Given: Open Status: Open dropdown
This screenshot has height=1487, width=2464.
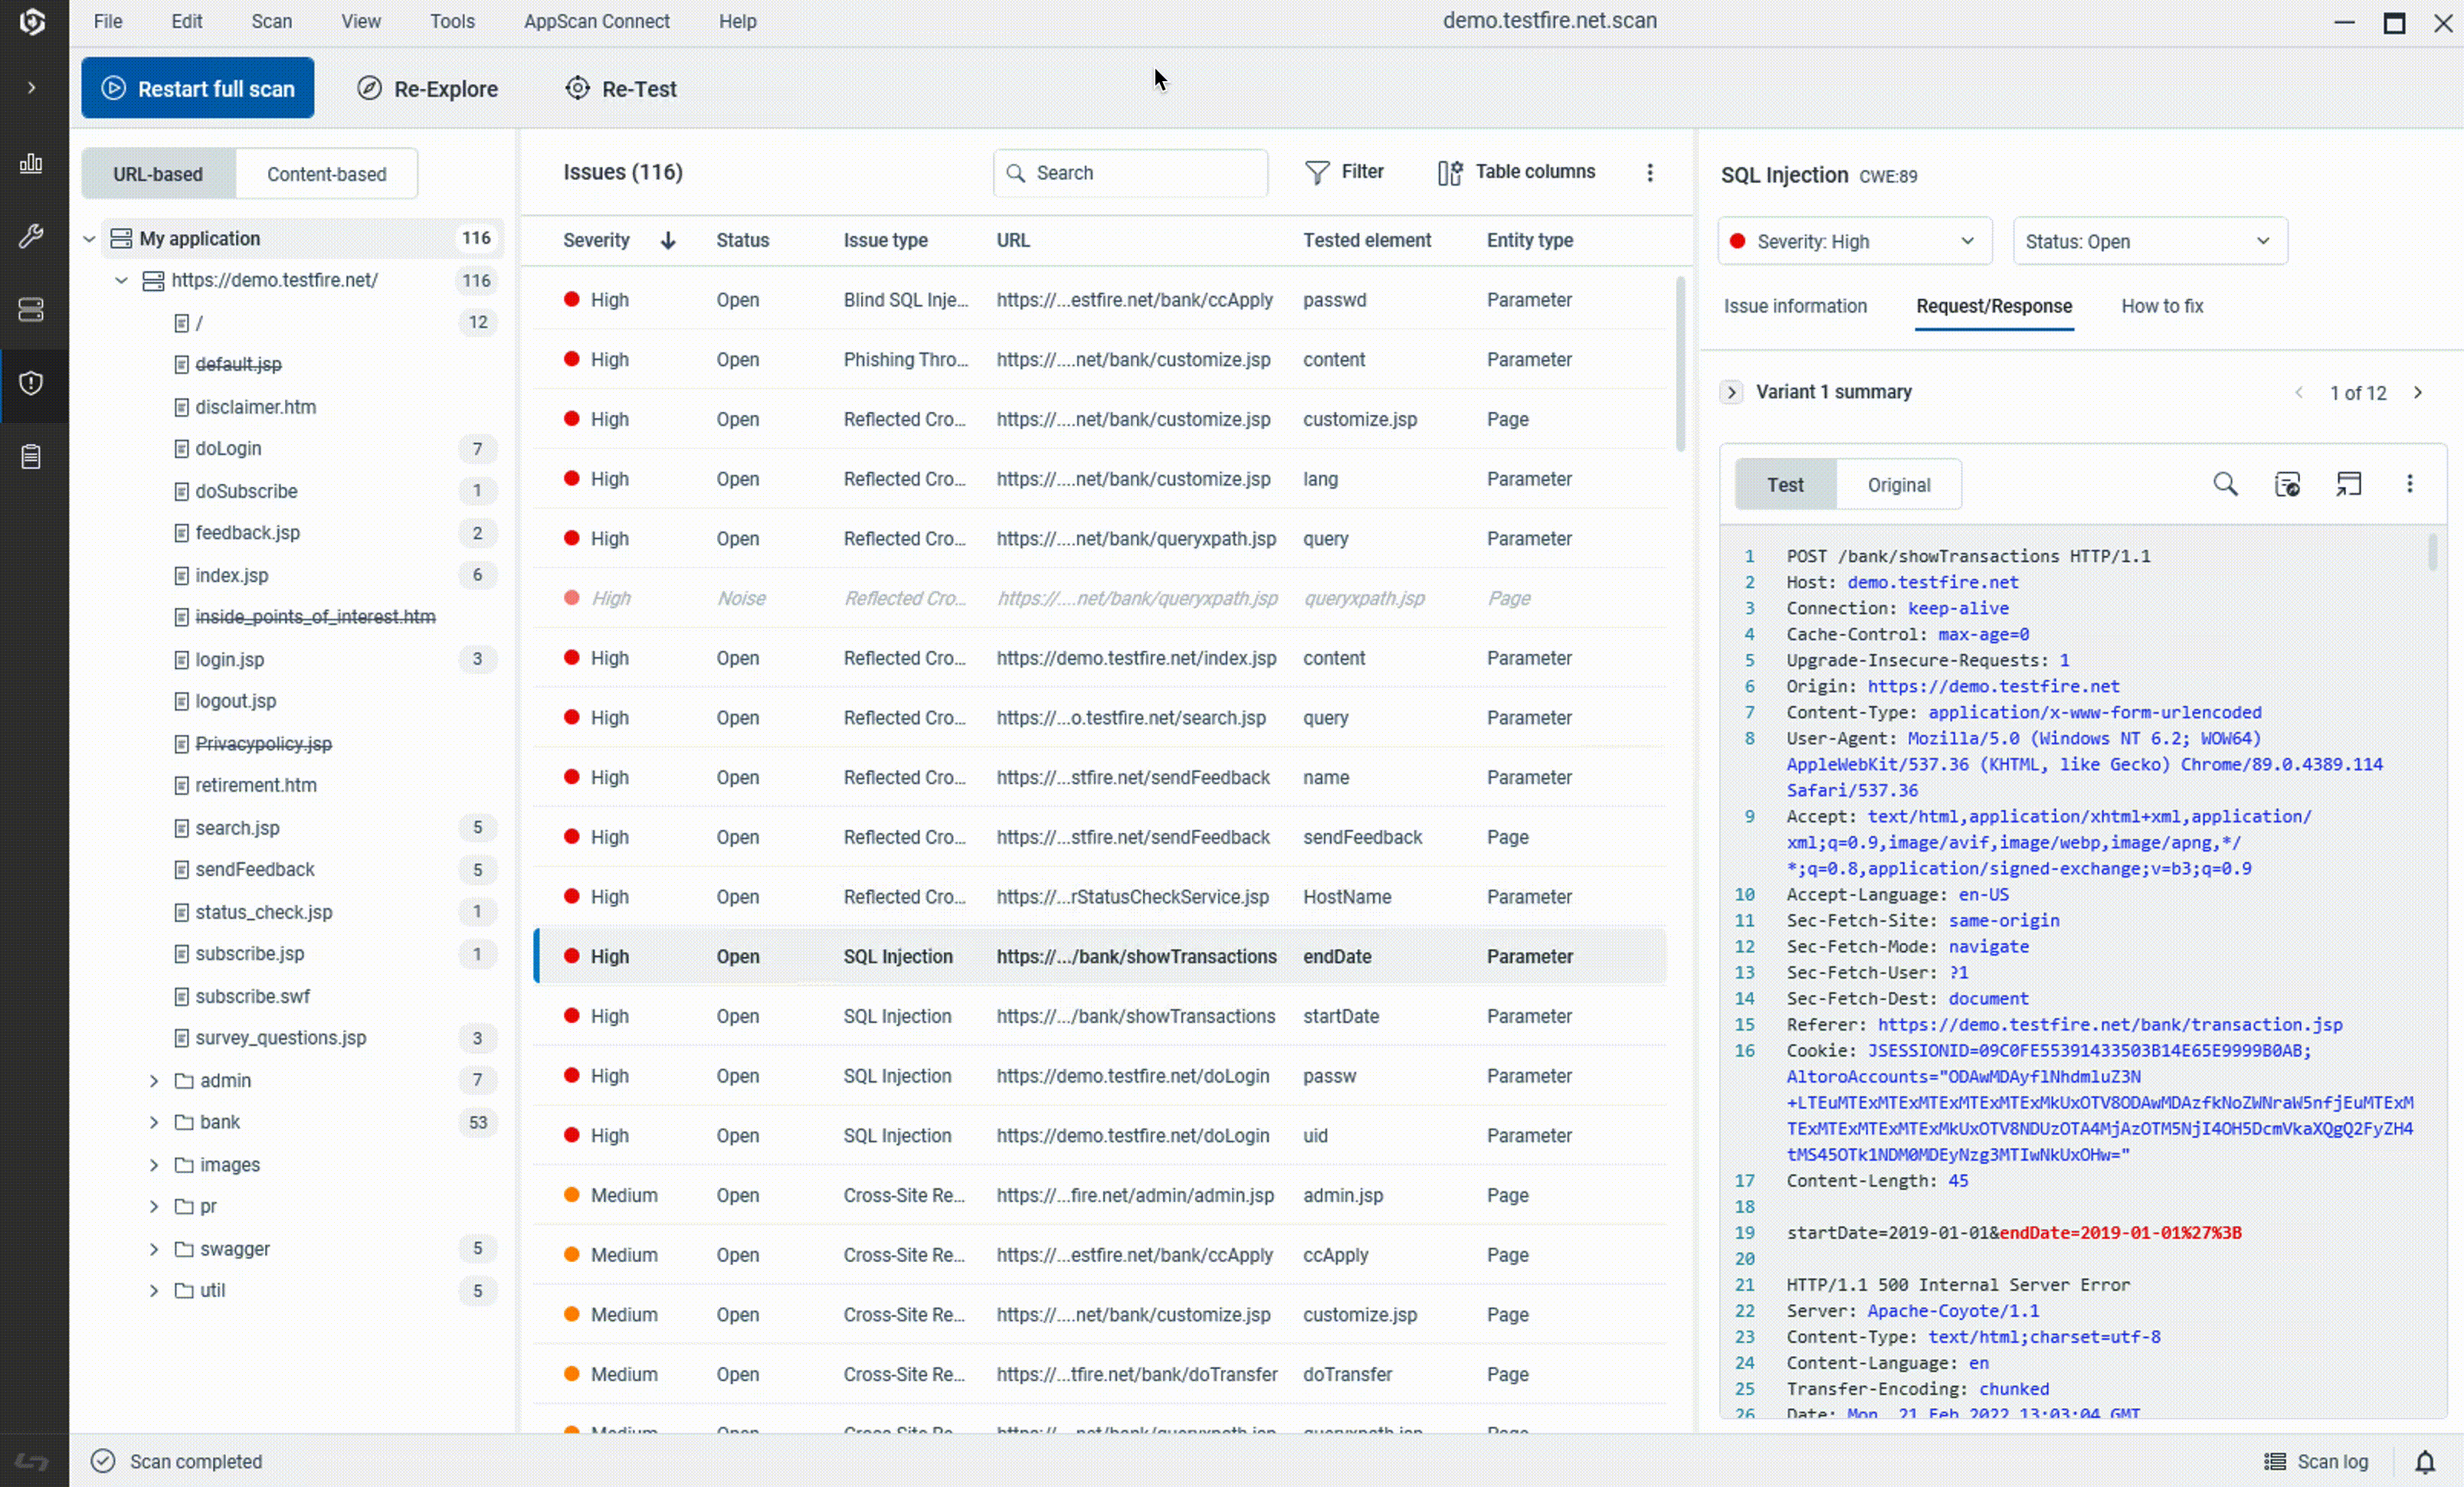Looking at the screenshot, I should click(x=2150, y=242).
